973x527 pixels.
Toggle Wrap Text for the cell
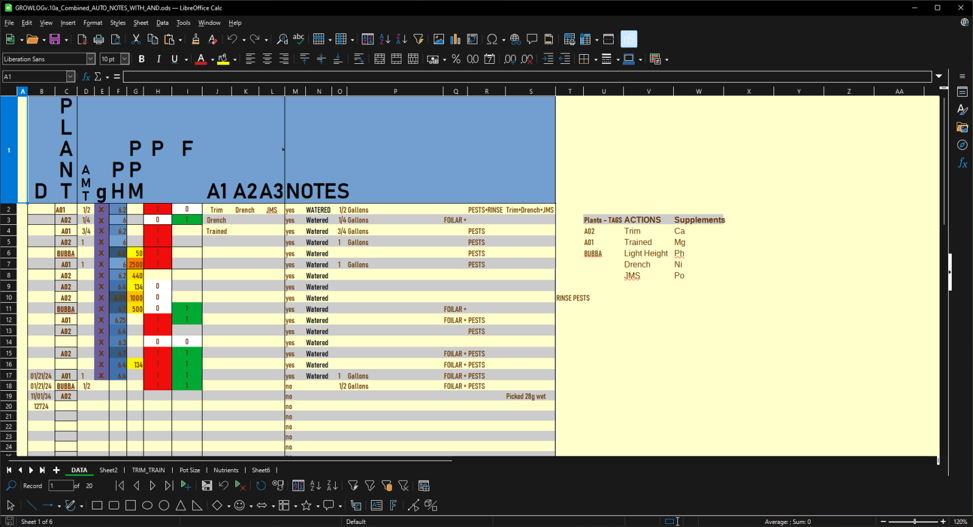point(359,59)
